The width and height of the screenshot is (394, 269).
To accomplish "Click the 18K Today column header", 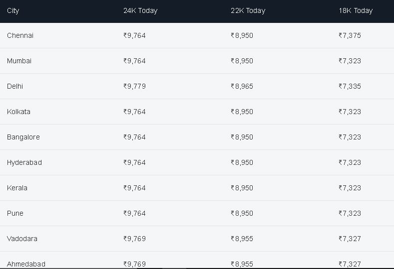I will tap(356, 11).
